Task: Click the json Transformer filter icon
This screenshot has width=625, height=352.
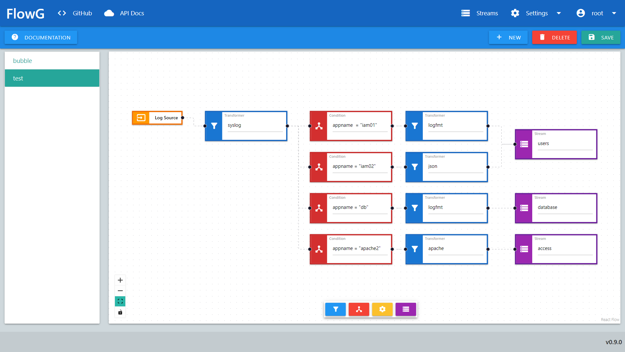Action: (414, 166)
